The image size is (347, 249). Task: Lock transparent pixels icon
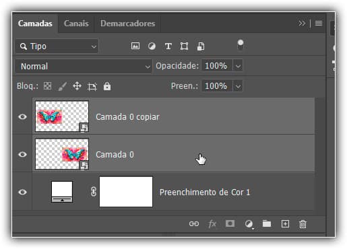coord(47,86)
